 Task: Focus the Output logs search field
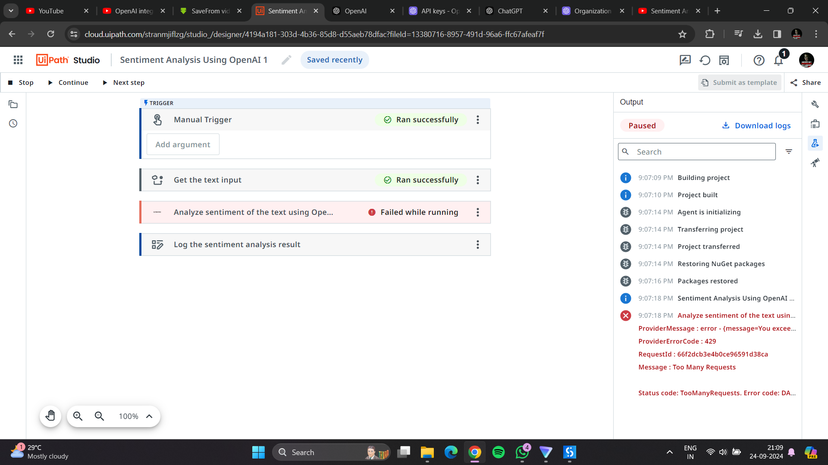tap(696, 152)
